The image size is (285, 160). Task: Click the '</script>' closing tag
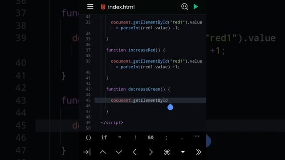pos(112,123)
